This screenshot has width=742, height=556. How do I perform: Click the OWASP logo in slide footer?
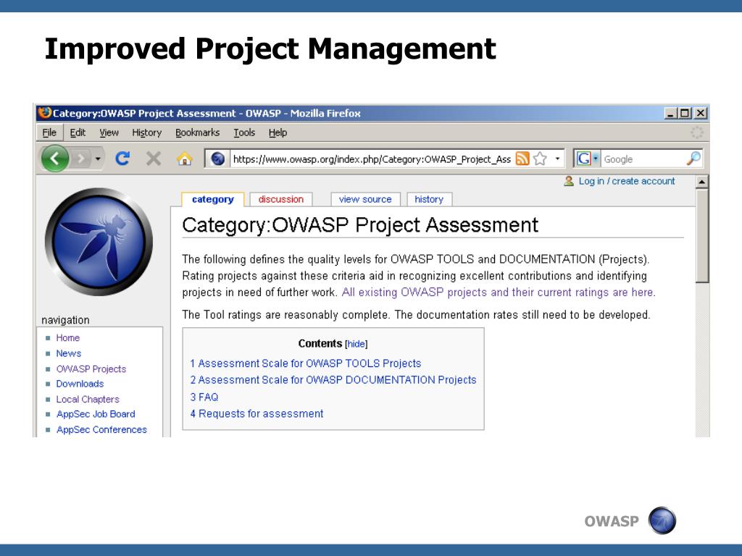[662, 521]
